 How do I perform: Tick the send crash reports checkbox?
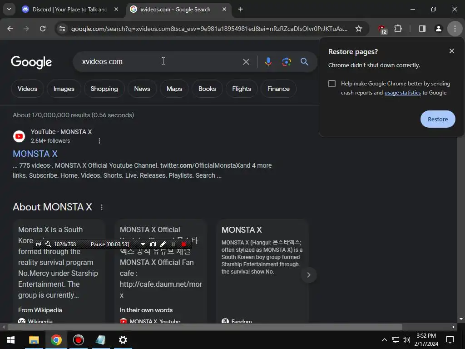pyautogui.click(x=332, y=84)
